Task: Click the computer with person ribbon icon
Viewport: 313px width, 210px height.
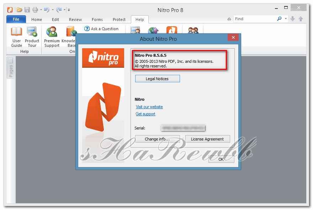Action: (x=135, y=30)
